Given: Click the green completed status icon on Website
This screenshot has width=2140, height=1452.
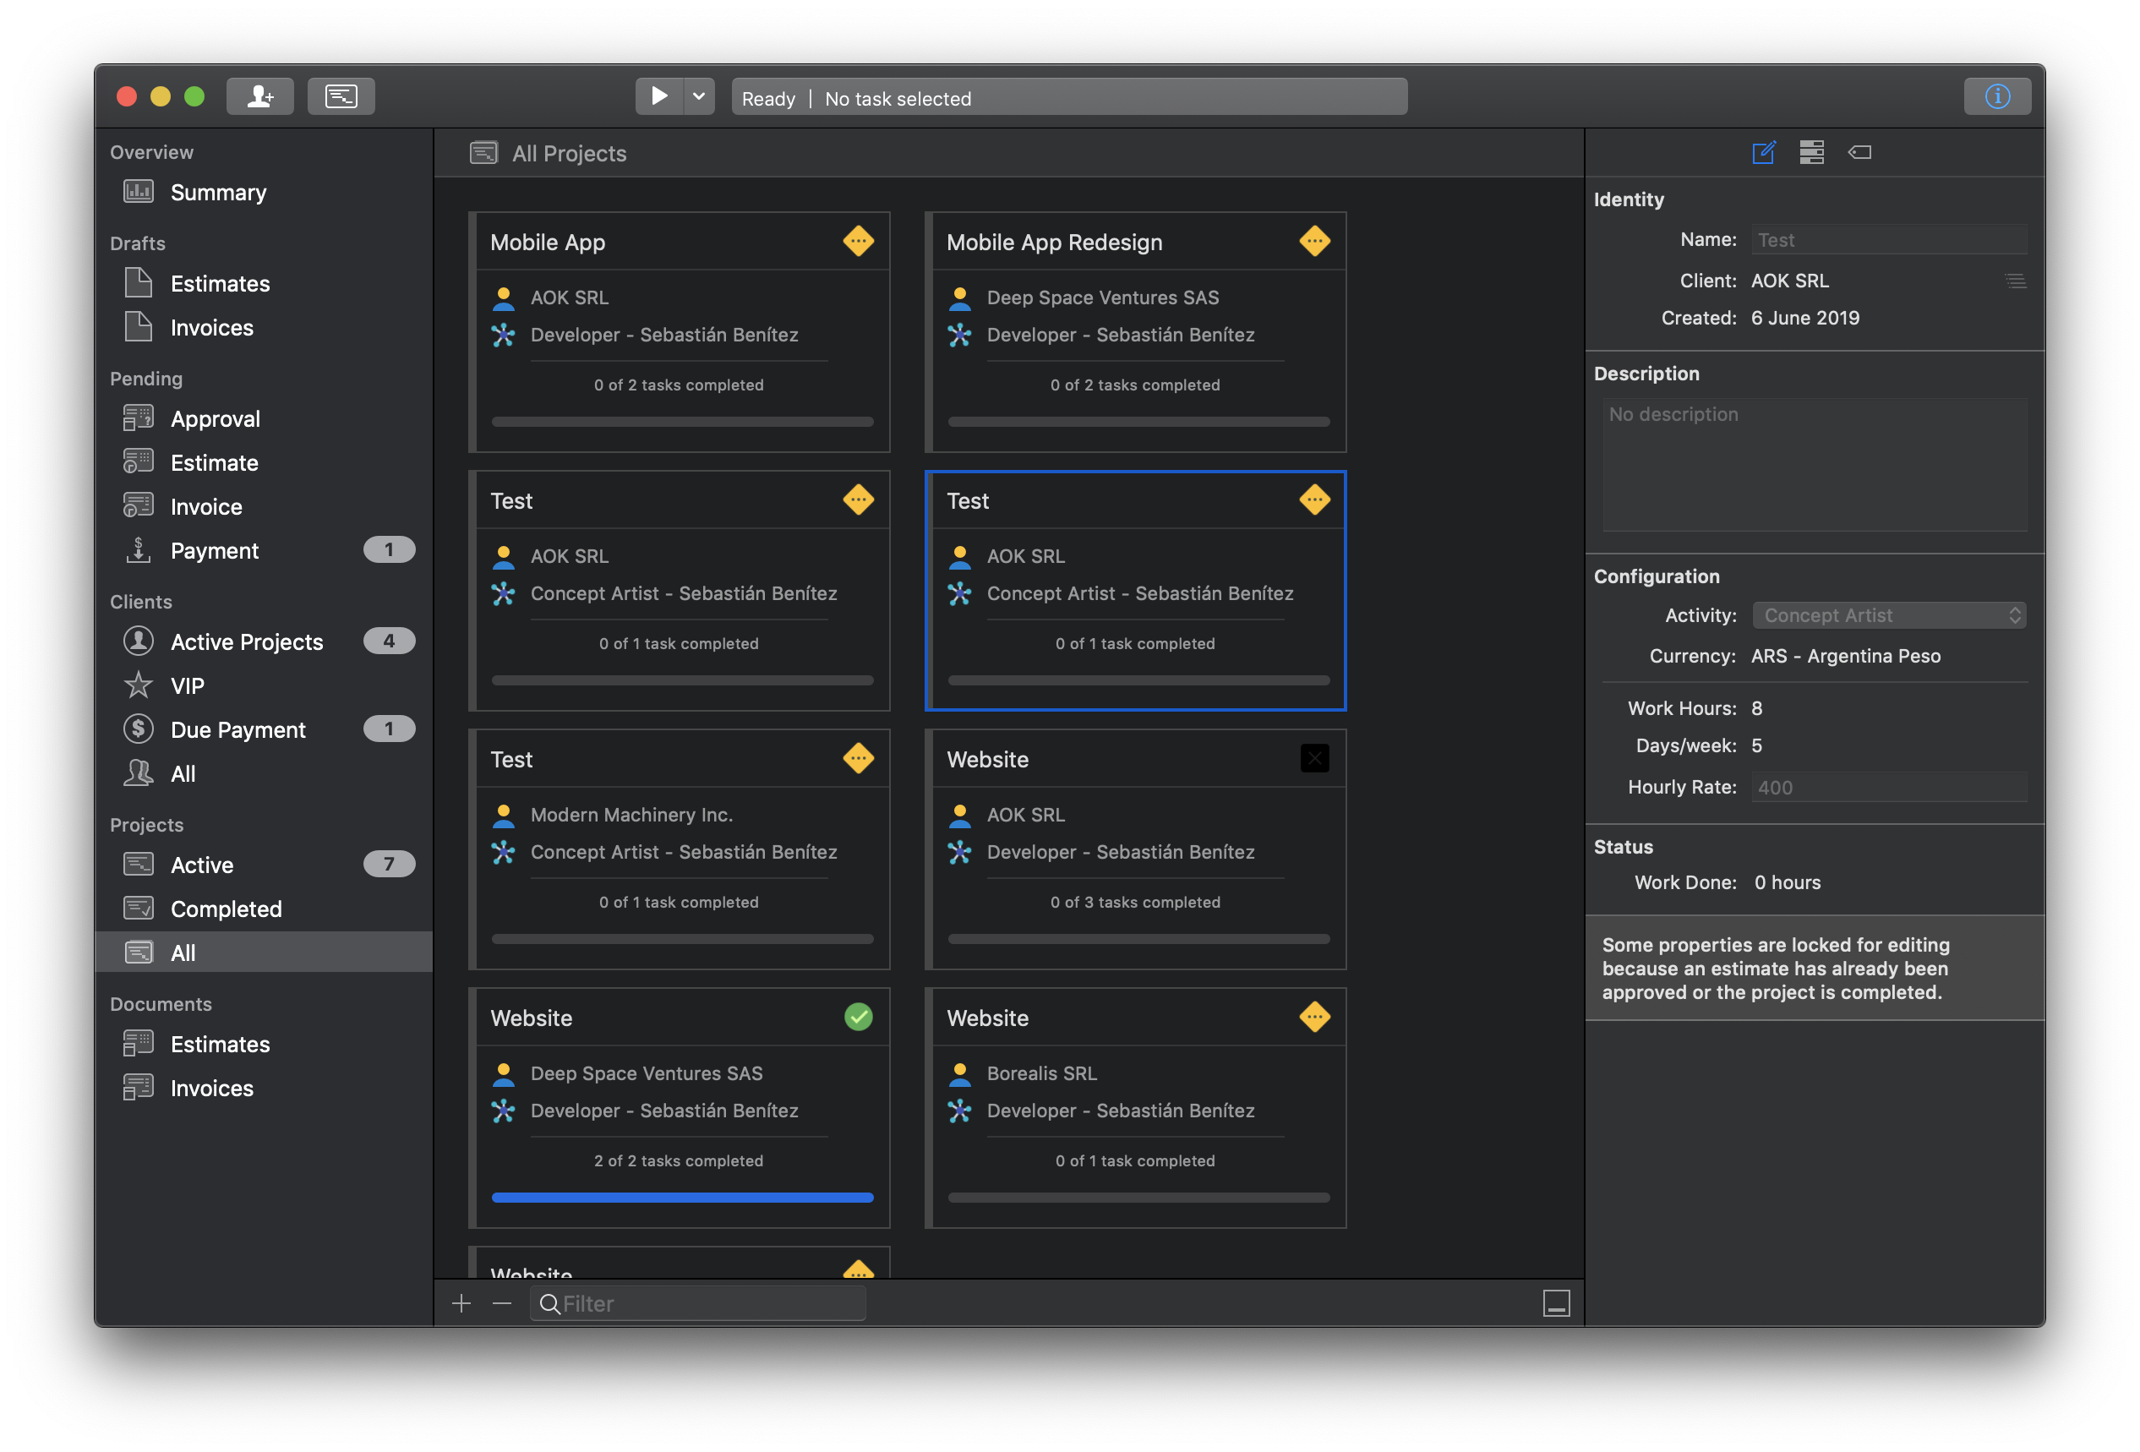Looking at the screenshot, I should click(x=858, y=1018).
